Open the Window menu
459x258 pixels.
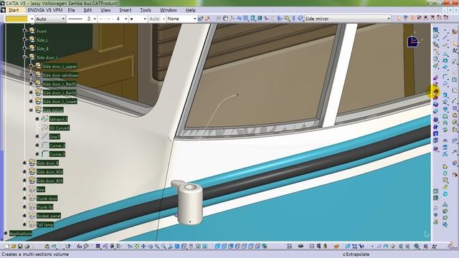[168, 10]
